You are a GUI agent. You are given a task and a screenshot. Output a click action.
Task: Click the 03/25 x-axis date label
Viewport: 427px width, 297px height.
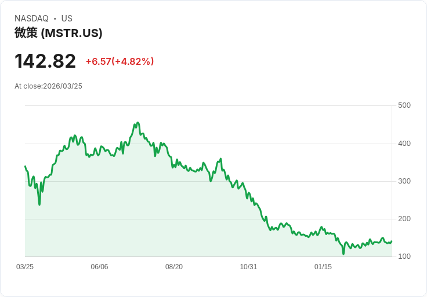pyautogui.click(x=25, y=267)
